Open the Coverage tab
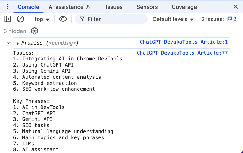Viewport: 243px width, 153px height. click(184, 7)
